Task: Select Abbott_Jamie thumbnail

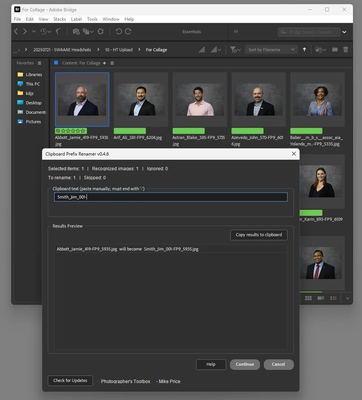Action: tap(82, 99)
